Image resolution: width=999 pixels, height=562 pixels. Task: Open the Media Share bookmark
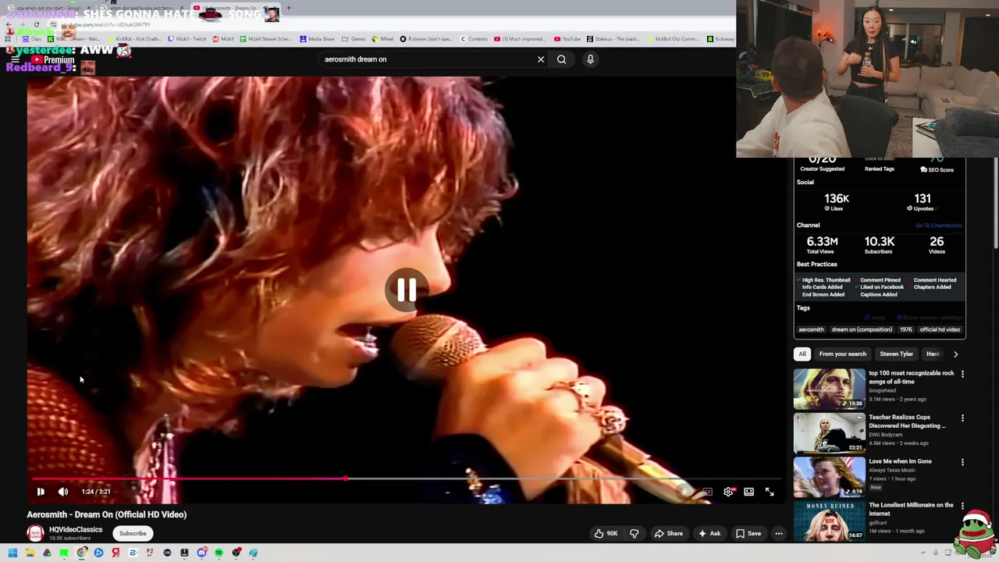click(317, 39)
